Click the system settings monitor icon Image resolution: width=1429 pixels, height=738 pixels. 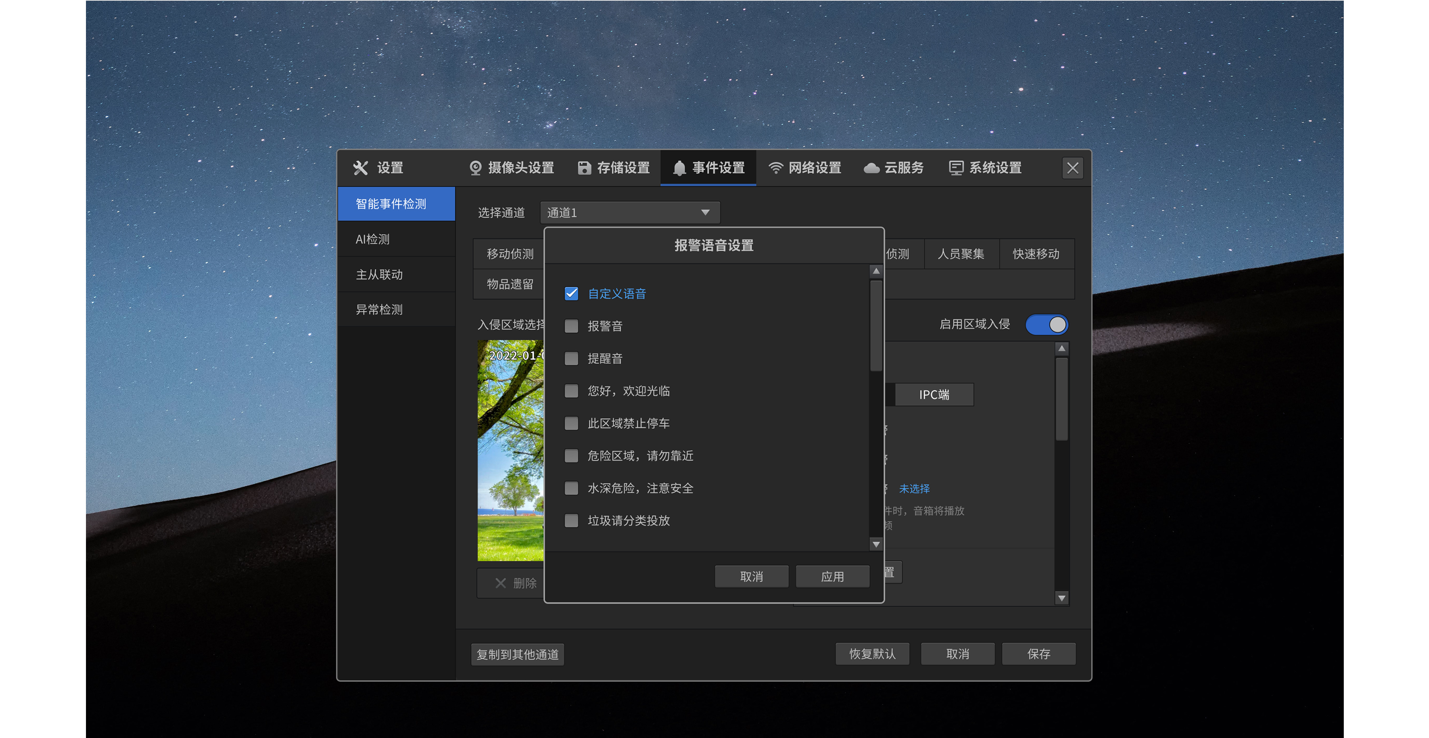956,168
